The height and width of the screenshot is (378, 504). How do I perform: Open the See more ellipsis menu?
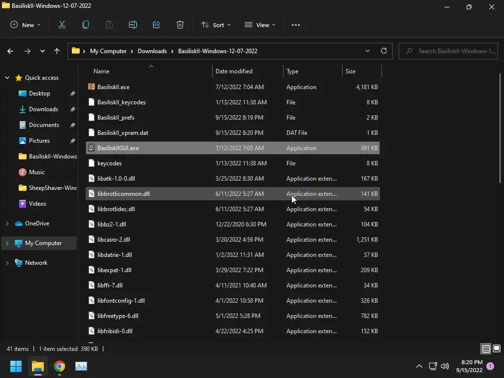tap(296, 25)
